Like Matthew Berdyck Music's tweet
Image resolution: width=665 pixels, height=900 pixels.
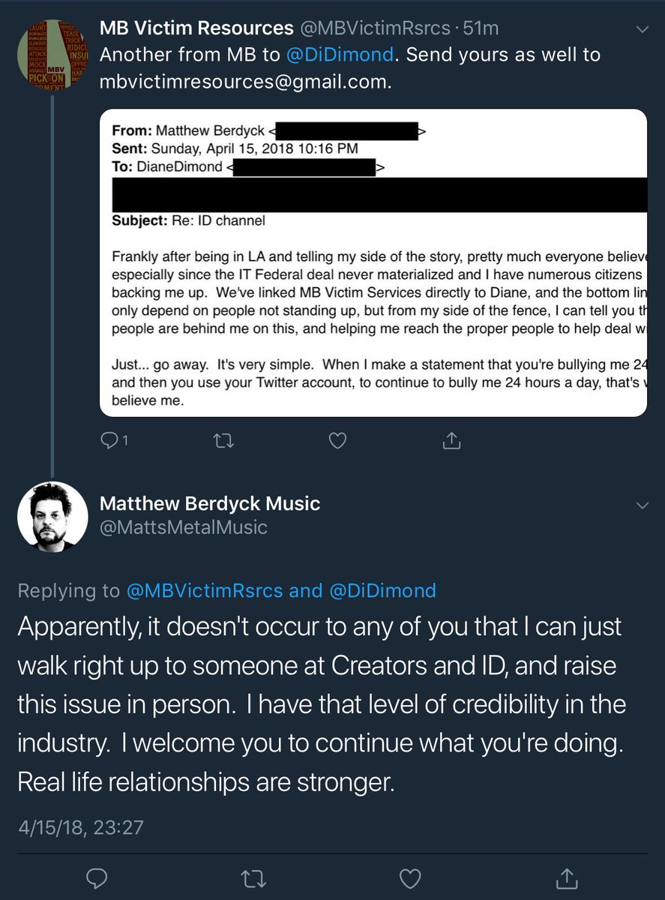409,876
